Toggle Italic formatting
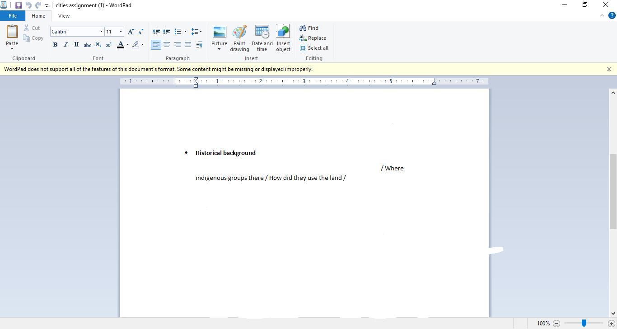 [x=65, y=45]
